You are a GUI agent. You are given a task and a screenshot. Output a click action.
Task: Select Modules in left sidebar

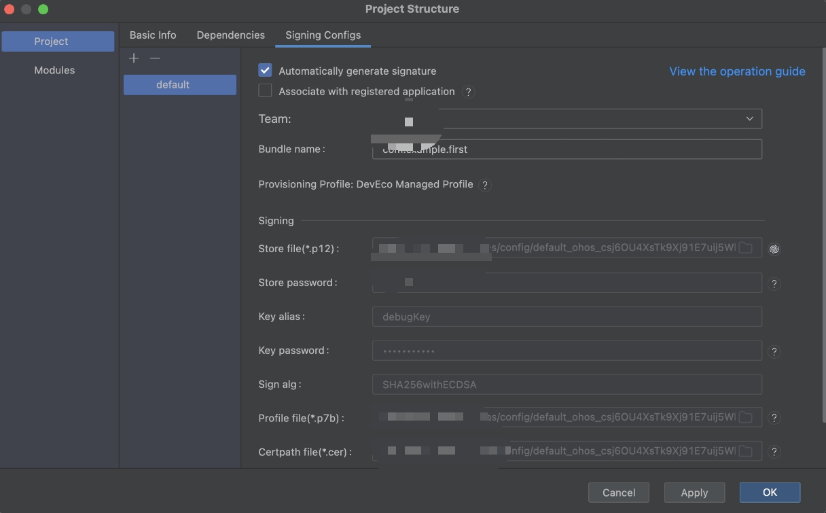coord(54,70)
